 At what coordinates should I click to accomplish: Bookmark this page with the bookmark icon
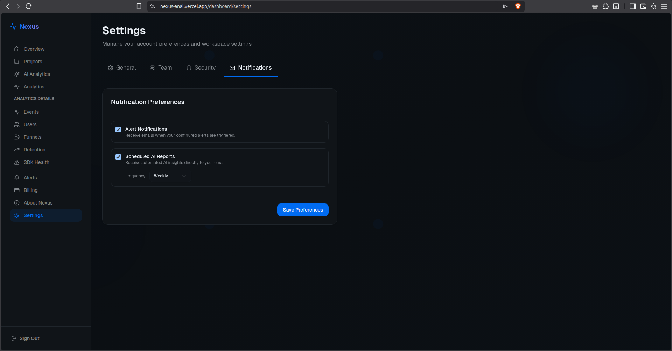[x=139, y=6]
